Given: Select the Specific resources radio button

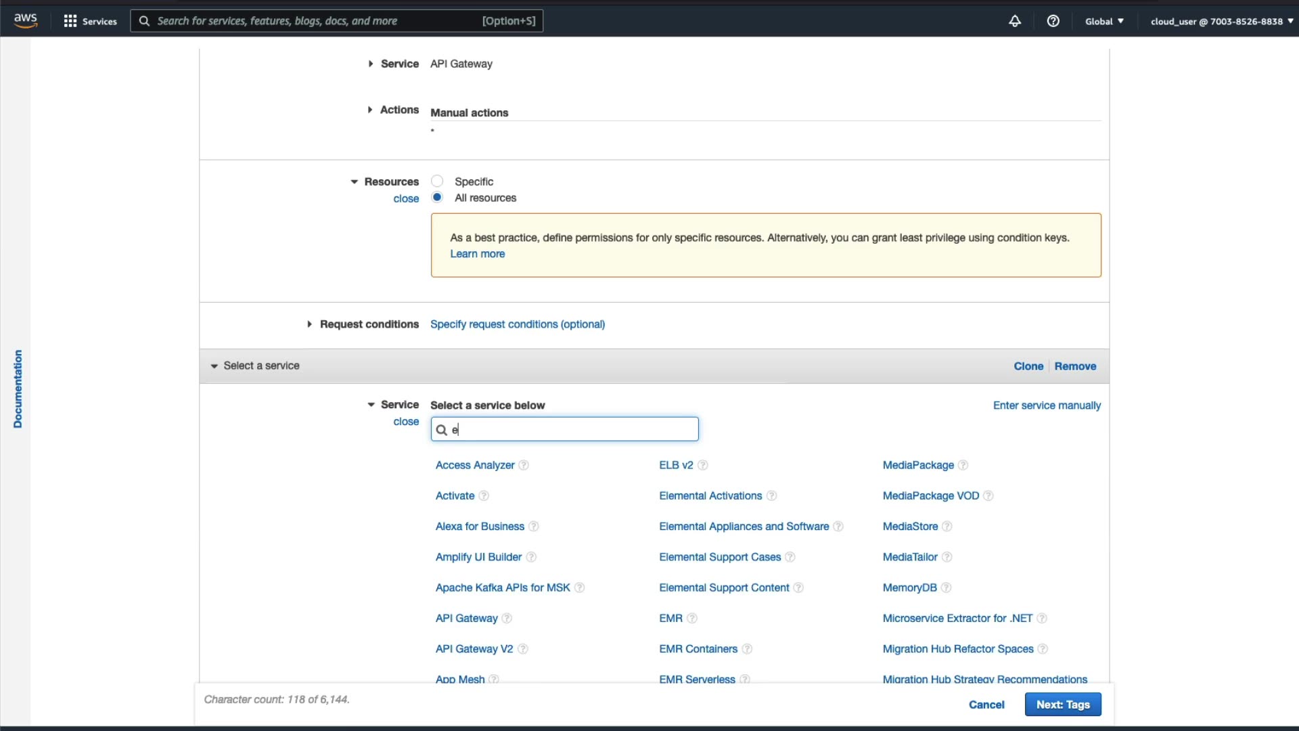Looking at the screenshot, I should pos(437,181).
